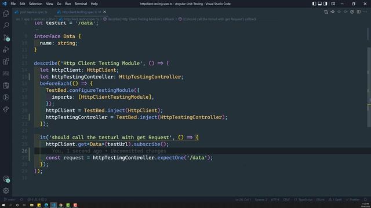Open the Explorer view in activity bar
Viewport: 371px width, 208px height.
(6, 13)
